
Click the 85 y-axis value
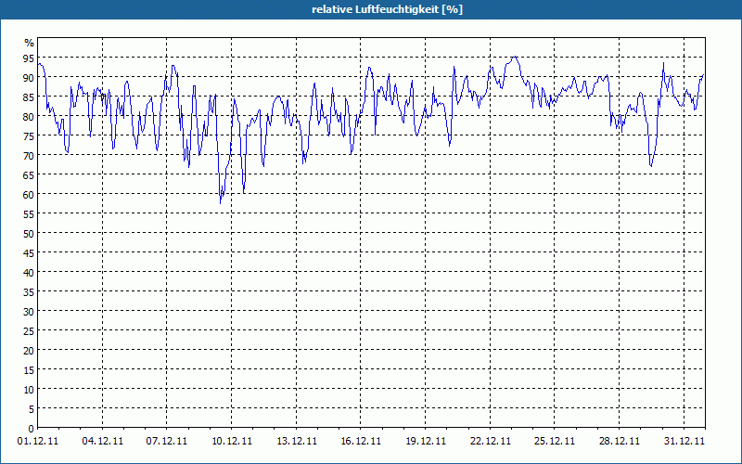point(29,97)
